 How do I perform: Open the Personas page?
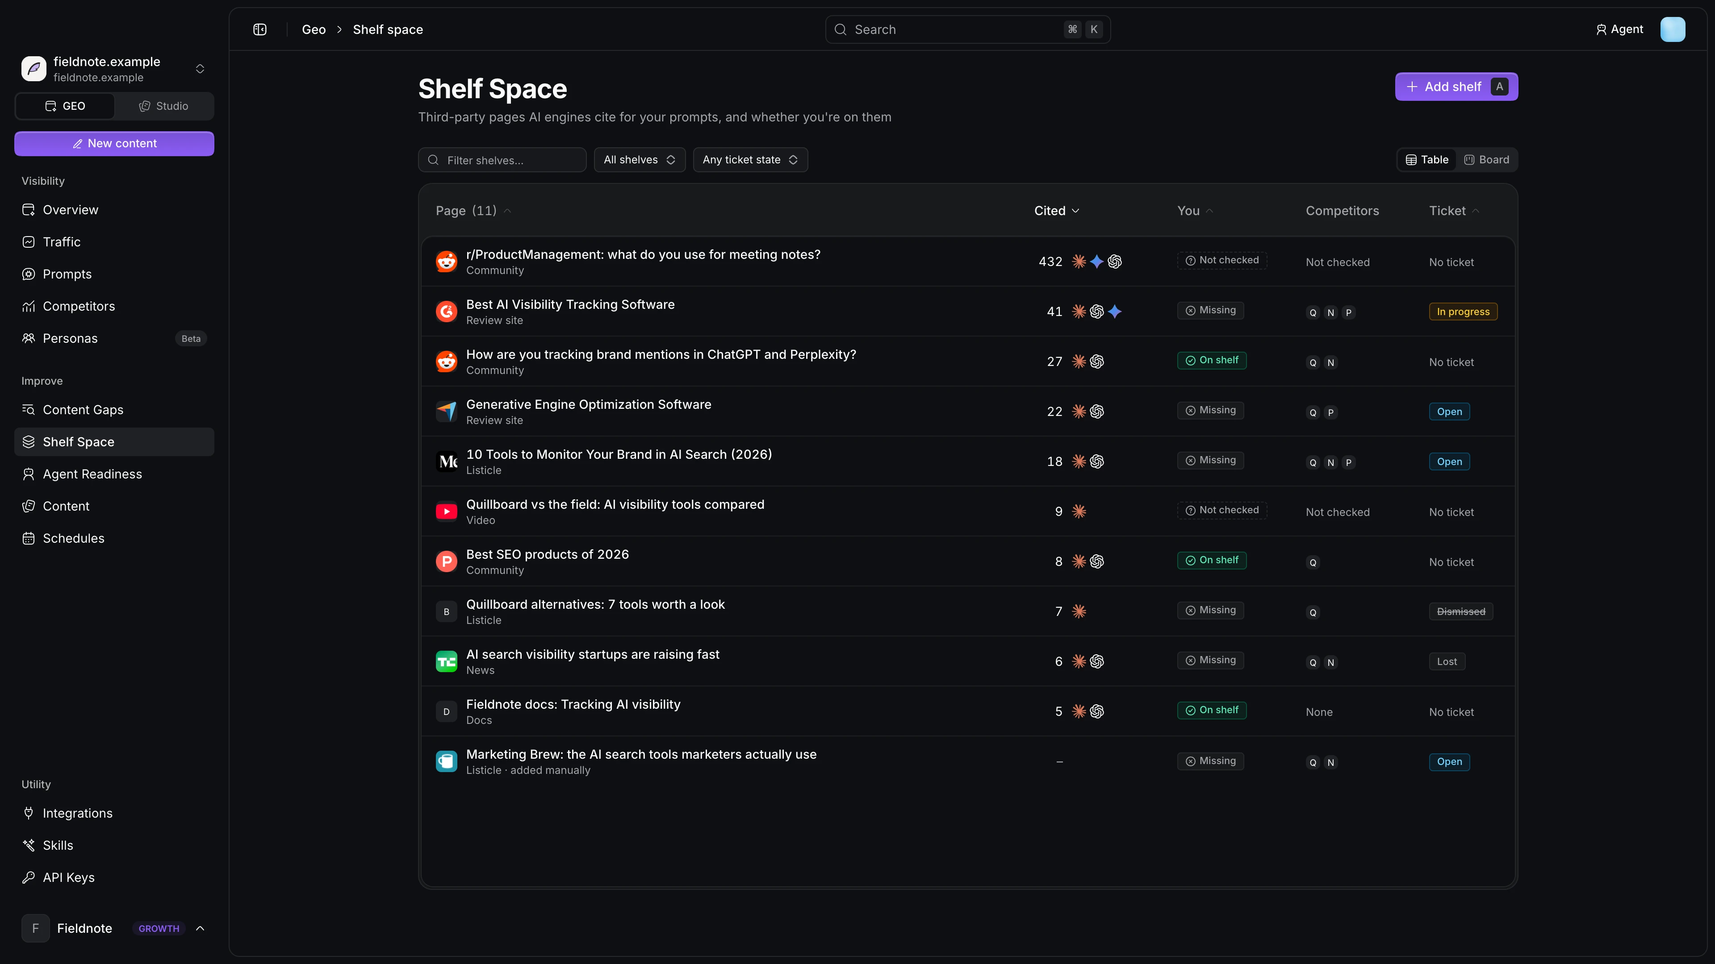coord(114,339)
